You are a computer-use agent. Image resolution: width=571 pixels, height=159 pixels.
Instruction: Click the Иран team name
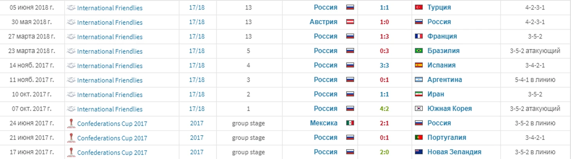pyautogui.click(x=436, y=94)
